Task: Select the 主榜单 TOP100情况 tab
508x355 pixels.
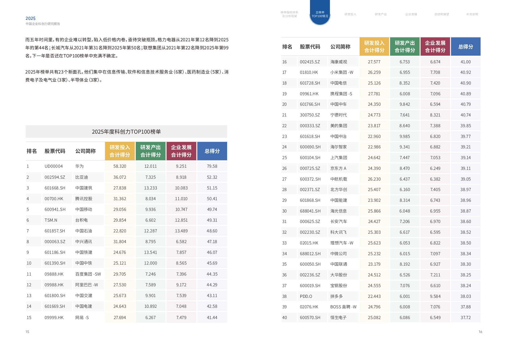Action: 320,14
